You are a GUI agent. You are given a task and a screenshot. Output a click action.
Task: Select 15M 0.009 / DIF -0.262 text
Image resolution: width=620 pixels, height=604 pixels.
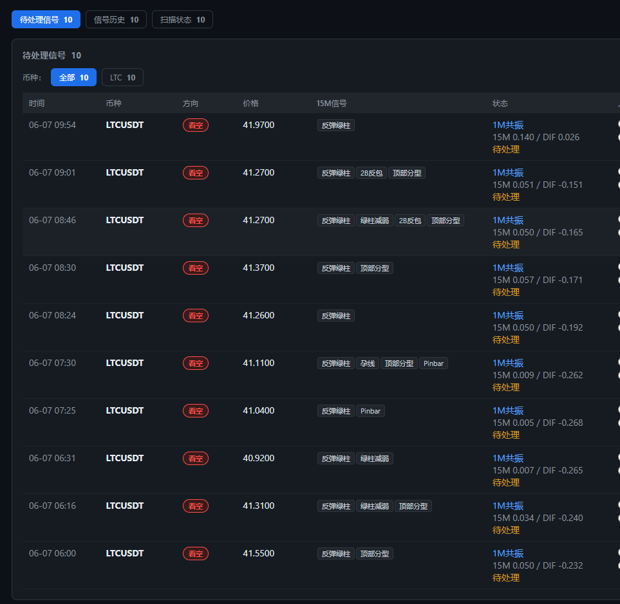pos(538,375)
